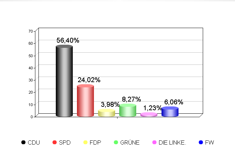Click the 56,40% data label
The image size is (235, 156).
point(68,40)
